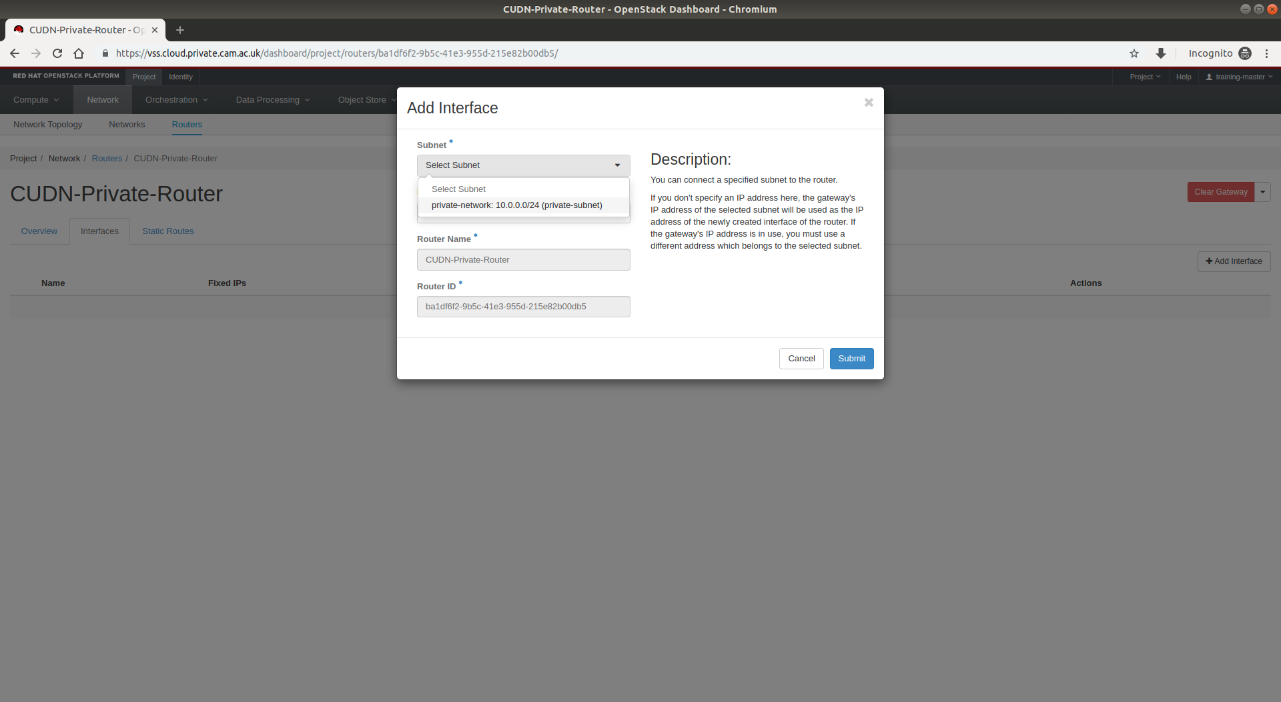Open the Chromium three-dot menu
The width and height of the screenshot is (1281, 702).
pos(1266,53)
